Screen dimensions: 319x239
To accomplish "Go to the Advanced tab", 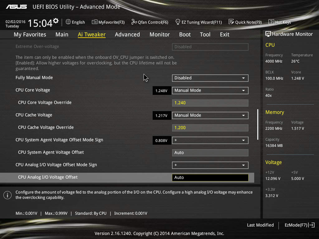I will pos(127,35).
